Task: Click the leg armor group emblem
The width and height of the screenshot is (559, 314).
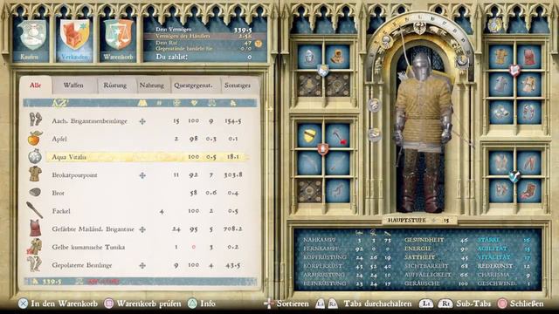Action: (514, 176)
